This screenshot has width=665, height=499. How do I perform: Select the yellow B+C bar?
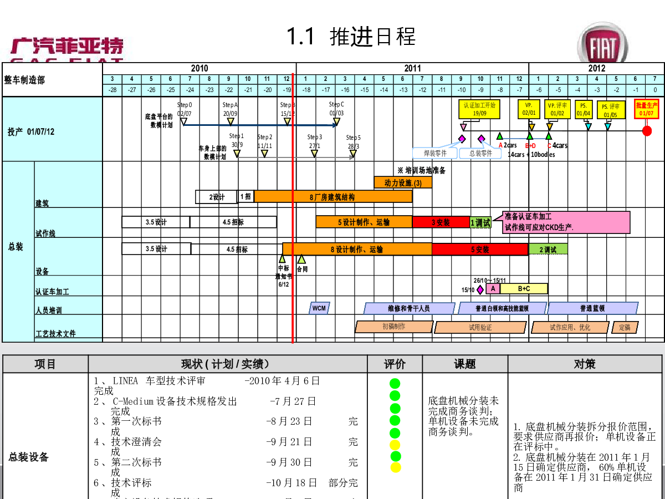pos(524,288)
